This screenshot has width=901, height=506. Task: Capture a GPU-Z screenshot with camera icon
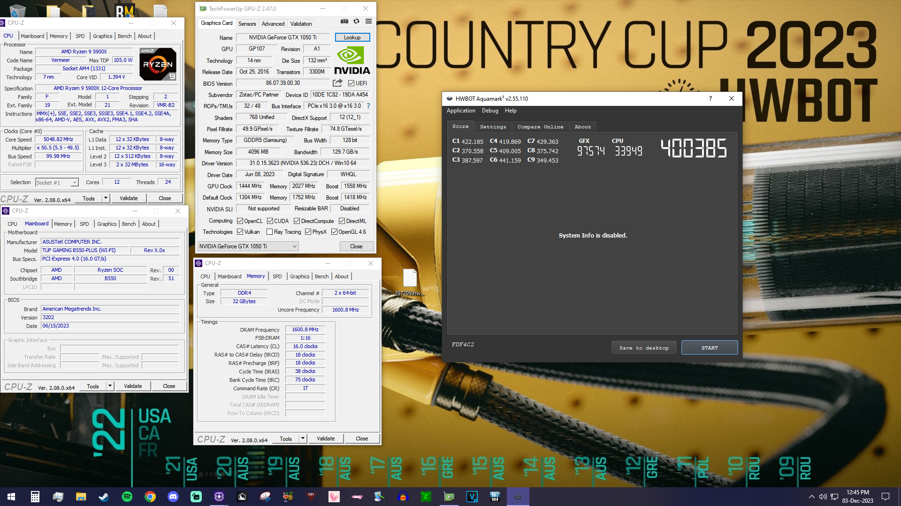coord(344,21)
